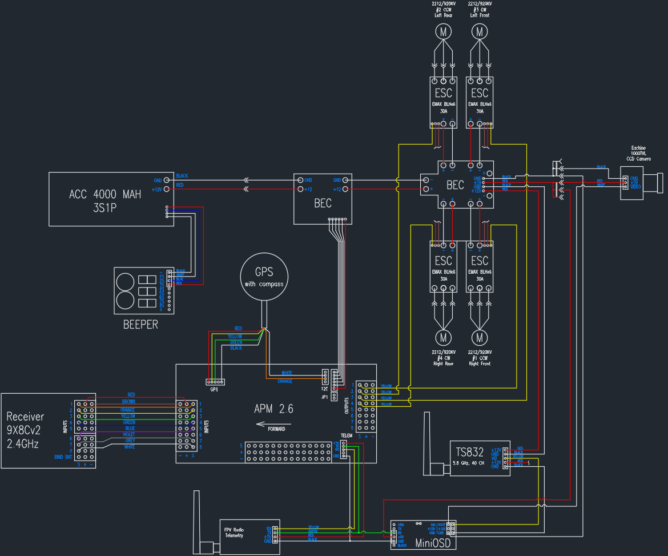Screen dimensions: 668x556
Task: Click the TS832 transmitter box
Action: (479, 458)
